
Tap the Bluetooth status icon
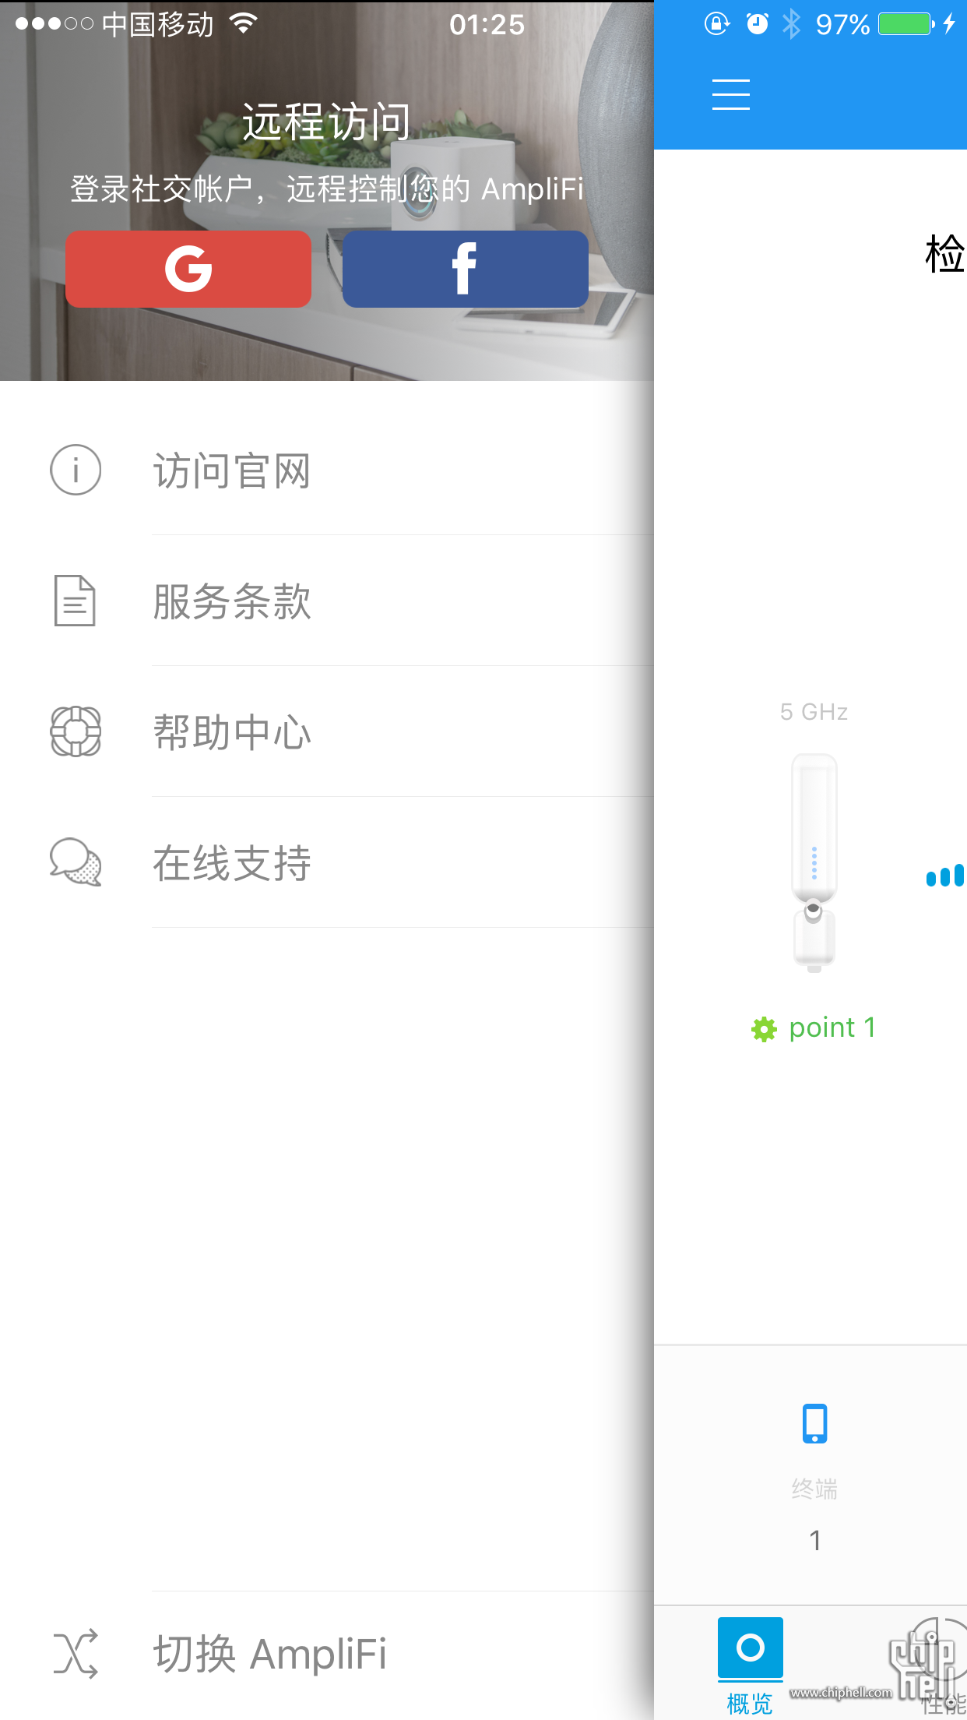point(791,24)
